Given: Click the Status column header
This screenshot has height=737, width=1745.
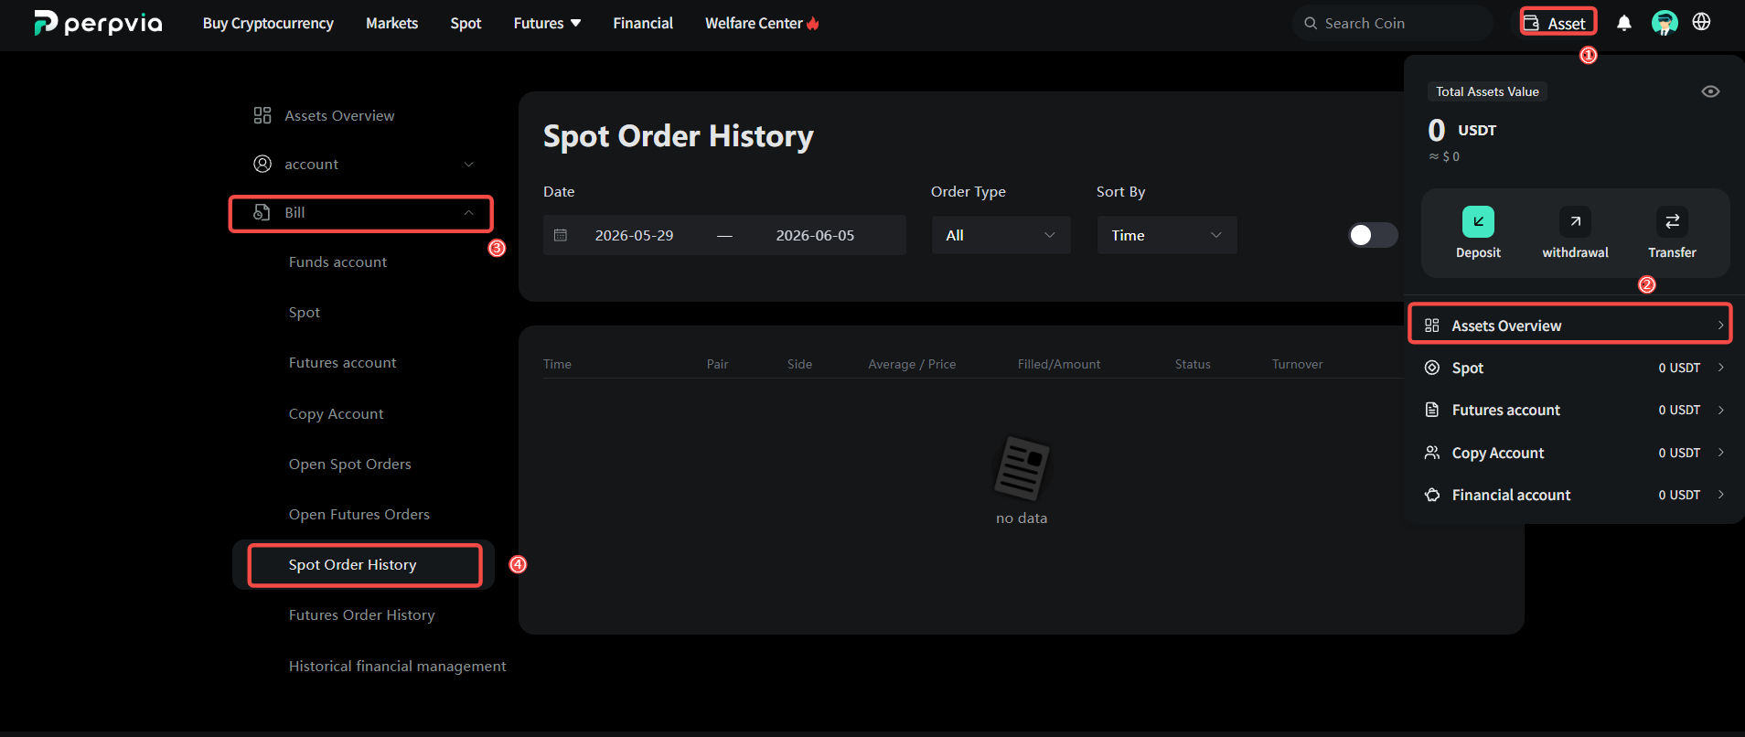Looking at the screenshot, I should [x=1193, y=364].
